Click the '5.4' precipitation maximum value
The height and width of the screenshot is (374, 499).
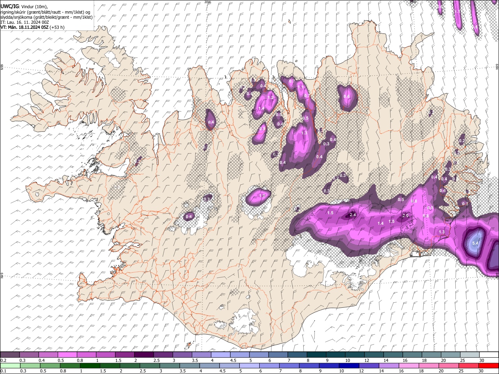pos(475,243)
